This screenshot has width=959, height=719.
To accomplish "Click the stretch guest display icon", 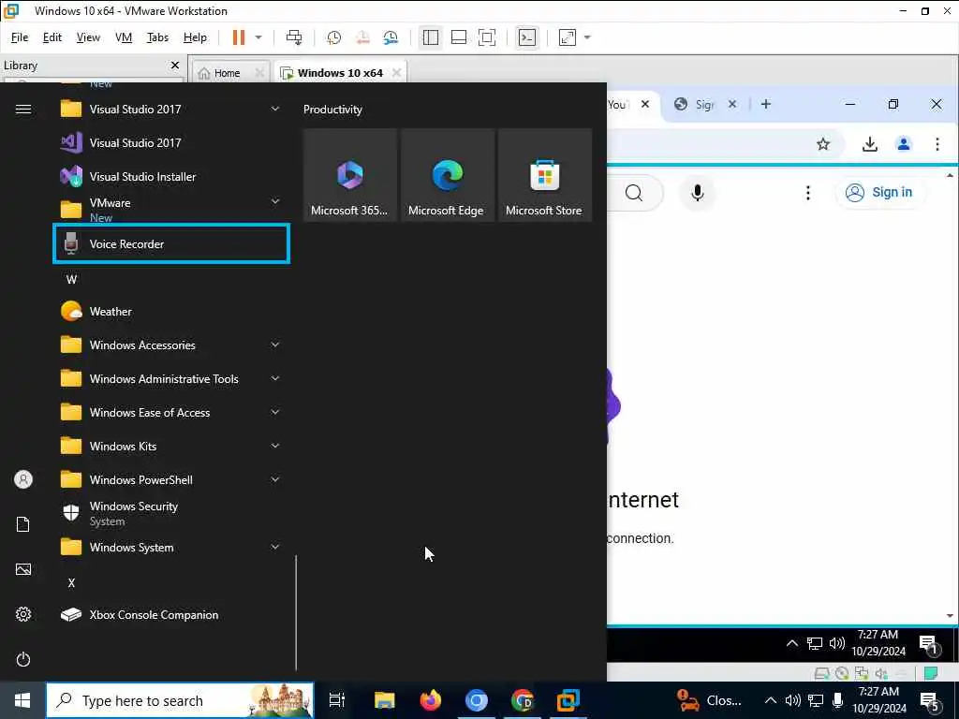I will [x=568, y=37].
